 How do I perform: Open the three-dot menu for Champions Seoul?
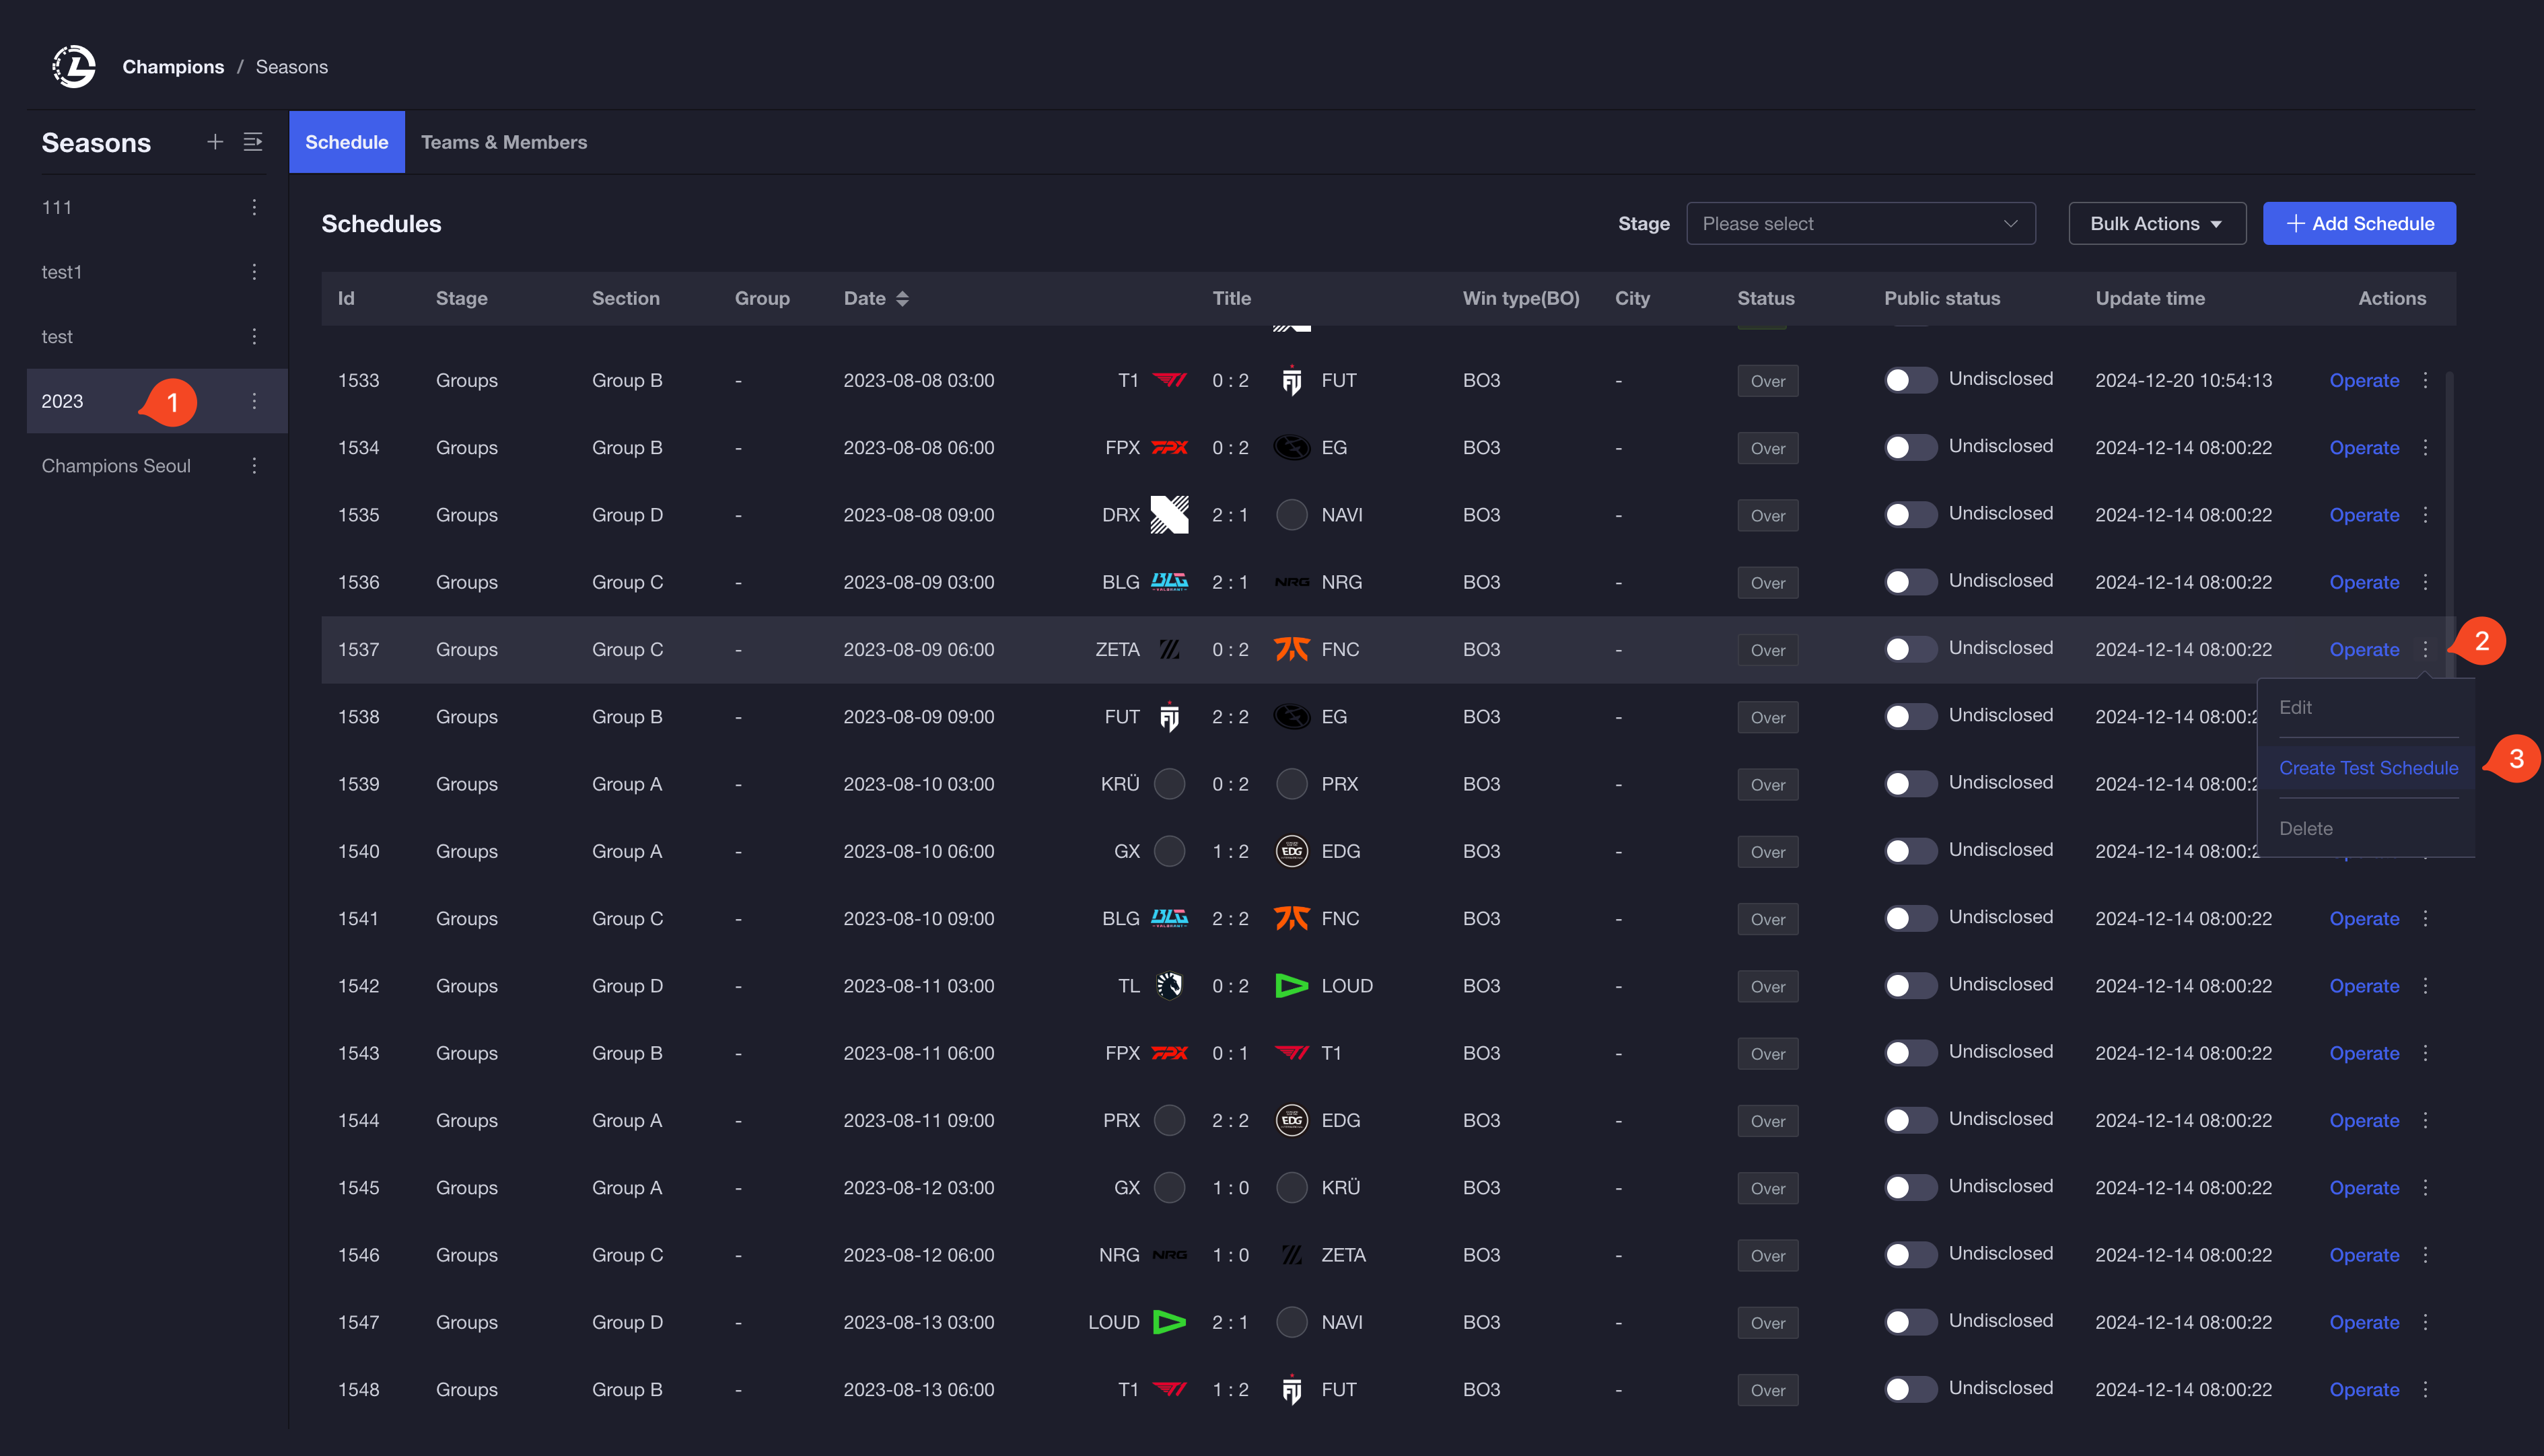pyautogui.click(x=254, y=466)
